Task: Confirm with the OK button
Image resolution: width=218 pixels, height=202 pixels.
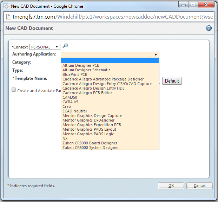Action: (x=171, y=186)
